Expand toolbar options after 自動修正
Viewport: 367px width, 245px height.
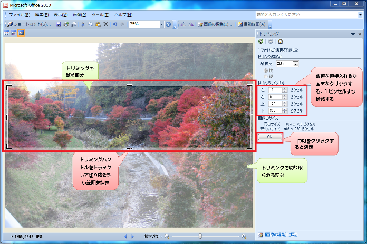(270, 26)
